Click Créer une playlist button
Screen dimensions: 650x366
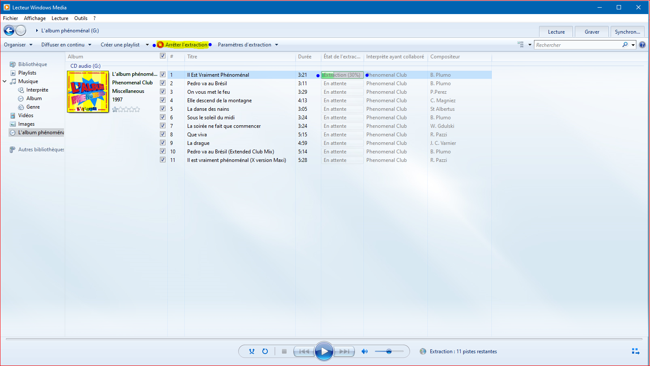tap(120, 45)
